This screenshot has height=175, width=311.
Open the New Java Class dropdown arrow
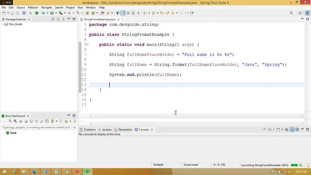[x=97, y=13]
